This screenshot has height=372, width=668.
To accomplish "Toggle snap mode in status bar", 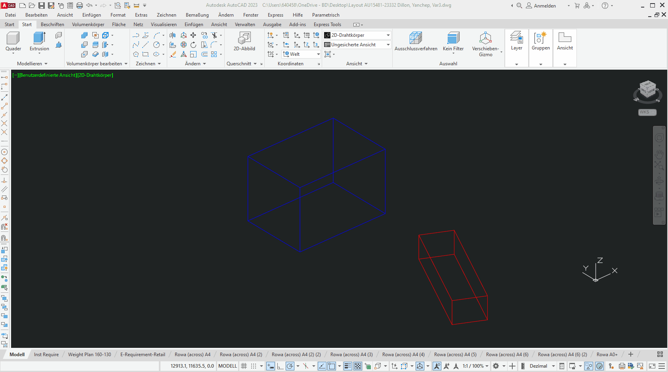I will click(254, 366).
